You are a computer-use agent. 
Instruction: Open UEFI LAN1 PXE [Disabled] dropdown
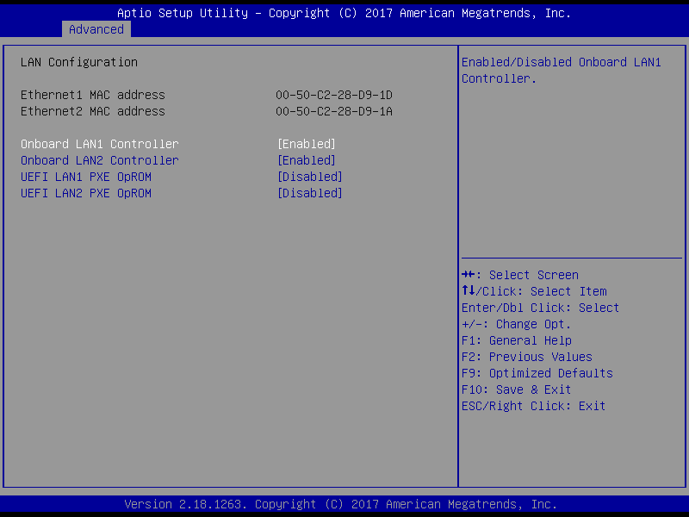pyautogui.click(x=309, y=177)
